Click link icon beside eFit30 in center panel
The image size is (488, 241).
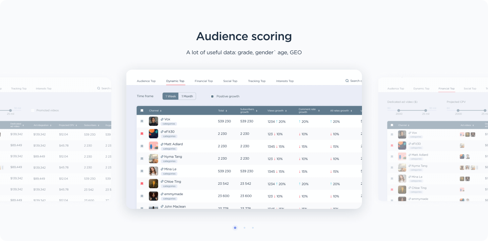(162, 132)
